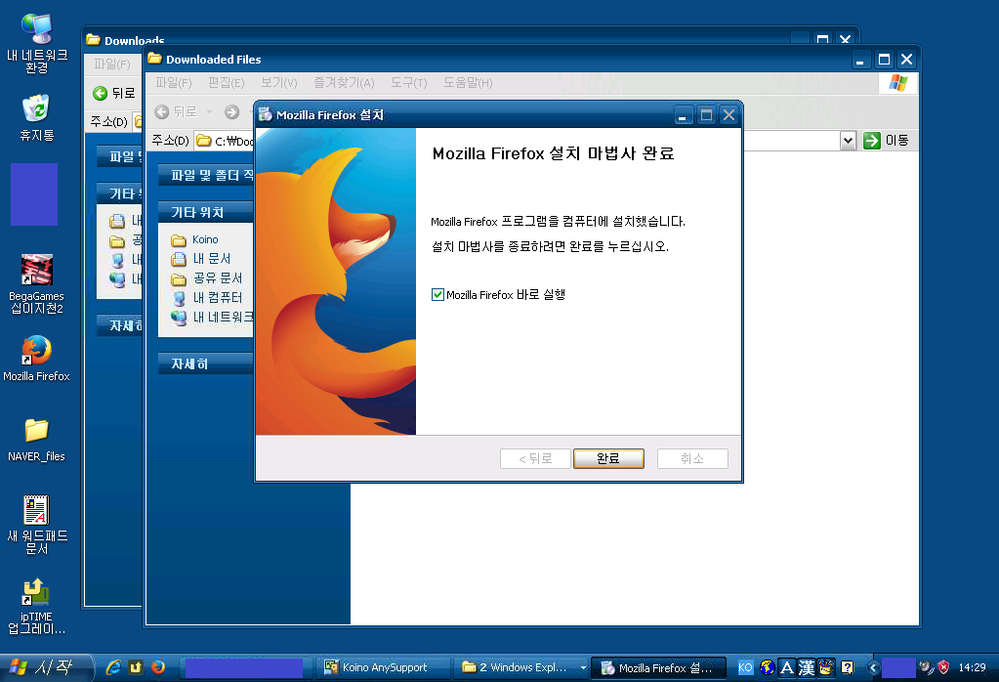Click installer icon in Firefox 설치 title bar
The height and width of the screenshot is (682, 999).
tap(265, 114)
